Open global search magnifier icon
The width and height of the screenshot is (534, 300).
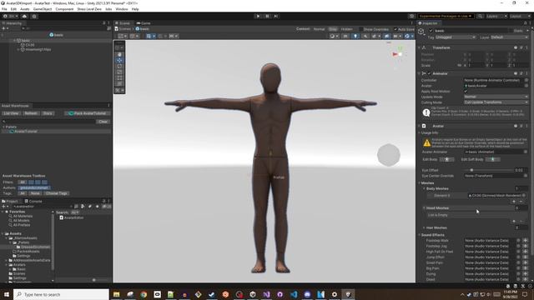point(481,16)
